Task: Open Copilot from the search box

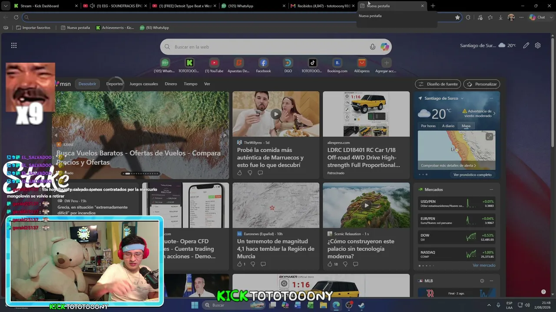Action: [x=385, y=47]
